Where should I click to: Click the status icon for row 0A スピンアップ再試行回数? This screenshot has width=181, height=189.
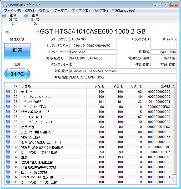pyautogui.click(x=8, y=132)
